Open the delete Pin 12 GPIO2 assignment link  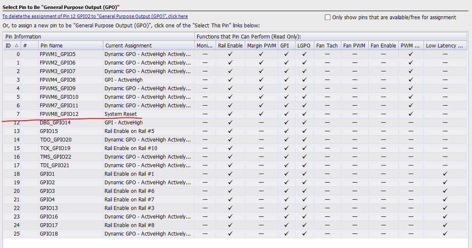point(94,16)
